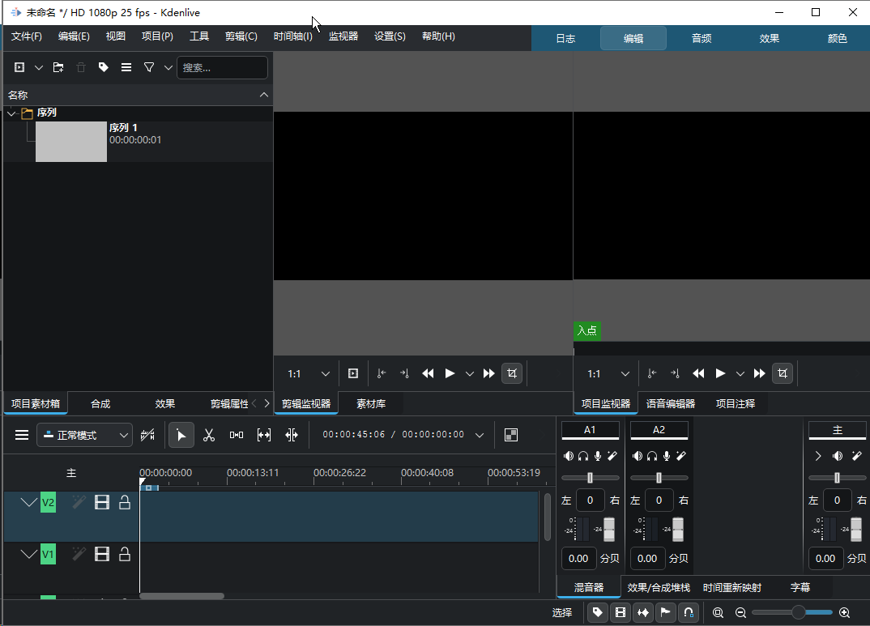Image resolution: width=870 pixels, height=626 pixels.
Task: Collapse the V1 track chevron
Action: tap(28, 555)
